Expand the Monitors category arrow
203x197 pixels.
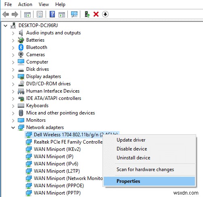pos(13,121)
